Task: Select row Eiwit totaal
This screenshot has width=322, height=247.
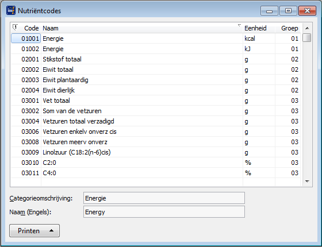Action: click(155, 70)
